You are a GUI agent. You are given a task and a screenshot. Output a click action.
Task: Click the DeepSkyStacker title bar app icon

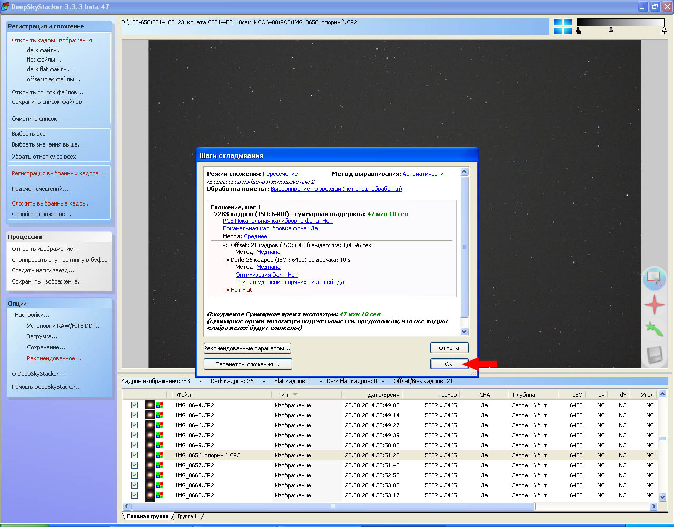[x=5, y=7]
